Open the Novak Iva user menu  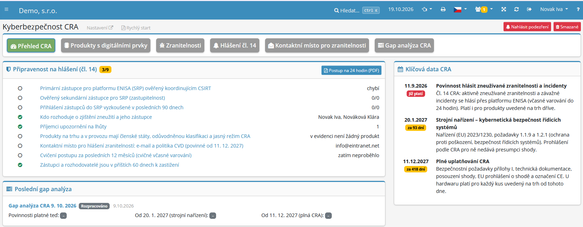point(554,10)
